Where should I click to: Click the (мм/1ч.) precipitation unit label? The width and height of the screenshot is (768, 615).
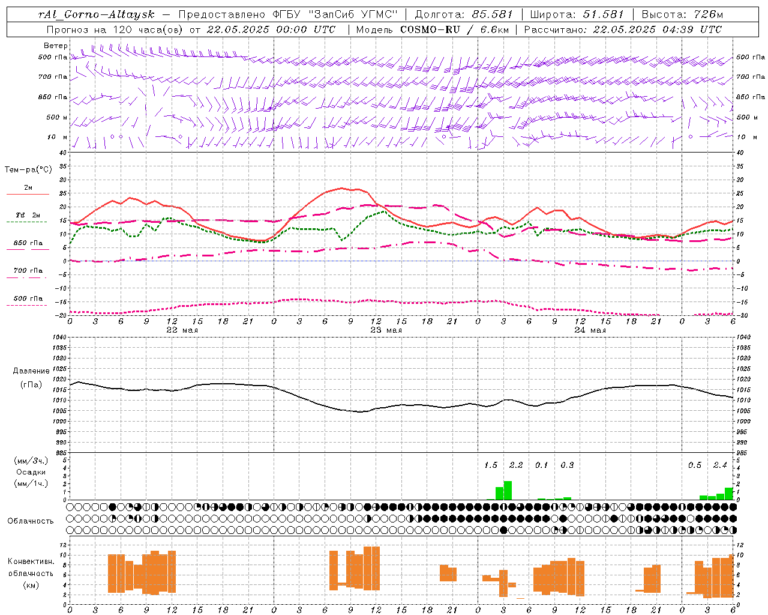click(x=30, y=483)
